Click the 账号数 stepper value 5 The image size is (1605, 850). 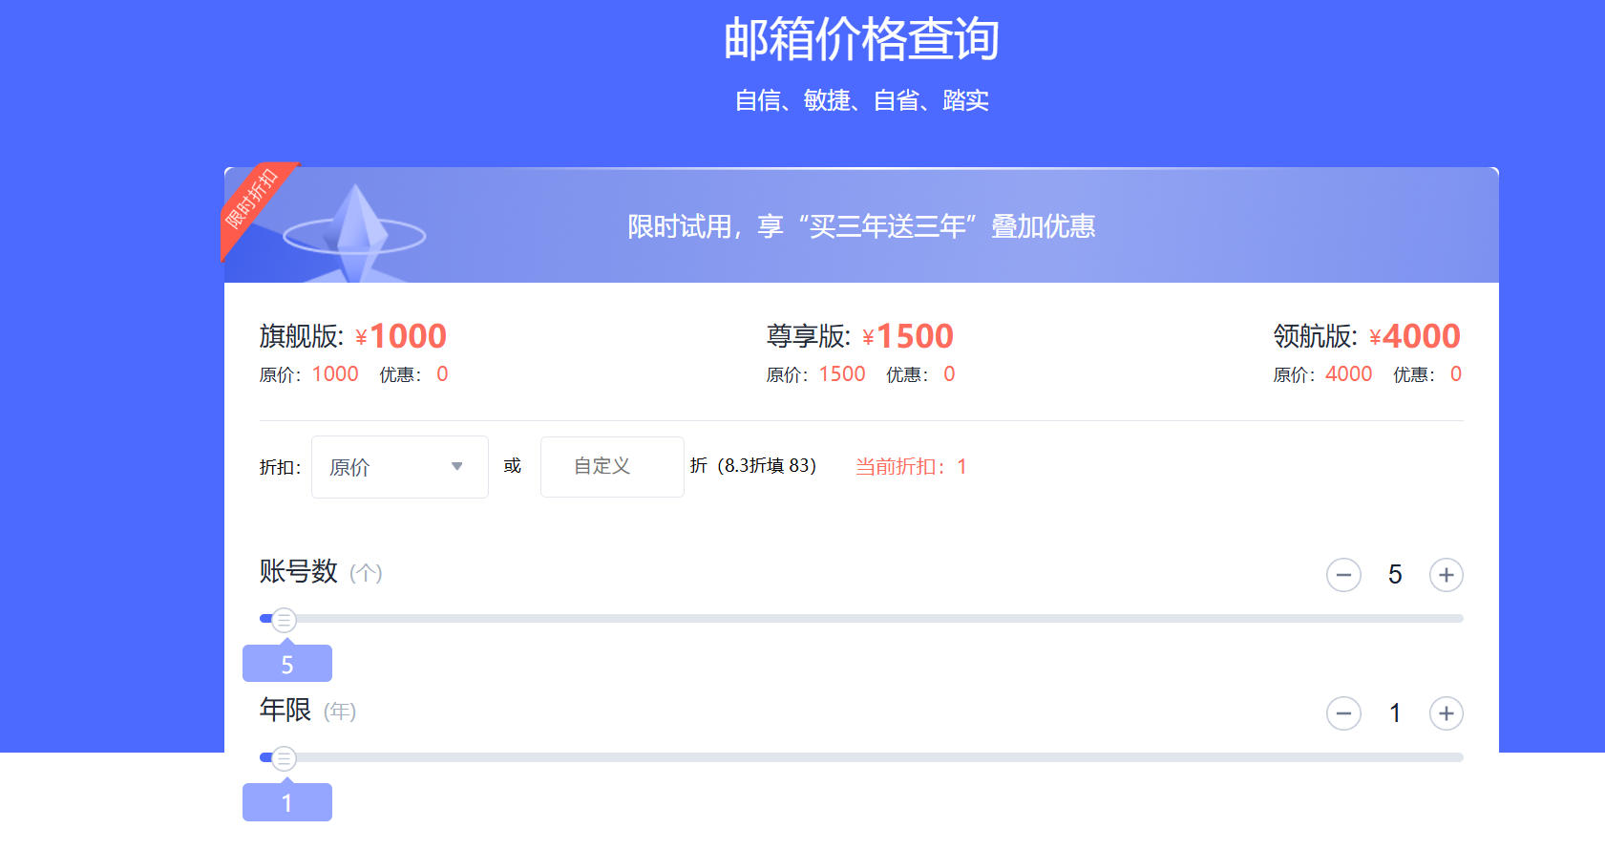[1395, 575]
